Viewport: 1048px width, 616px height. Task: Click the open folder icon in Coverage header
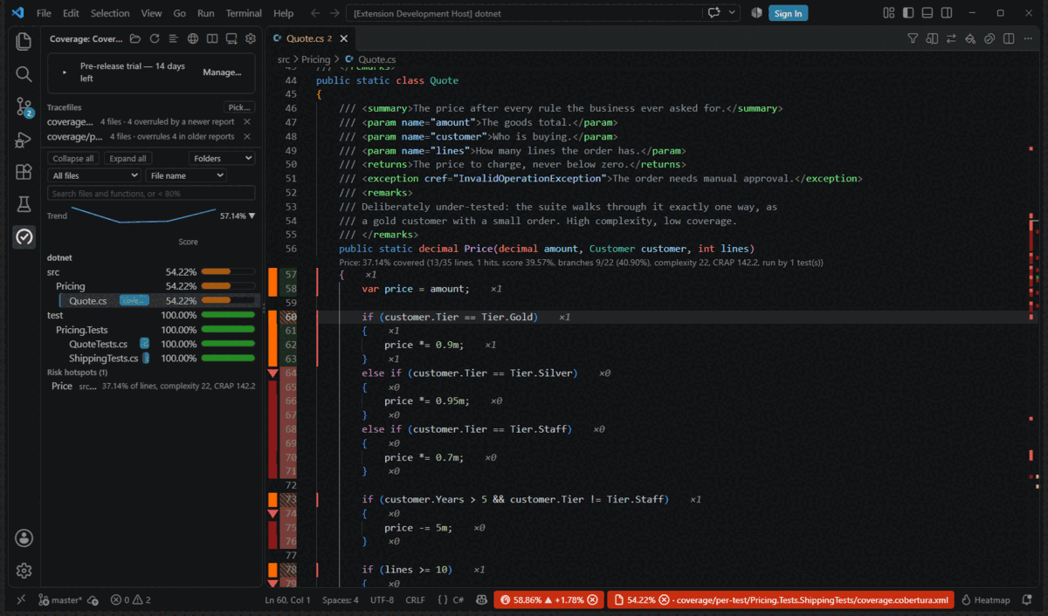135,38
